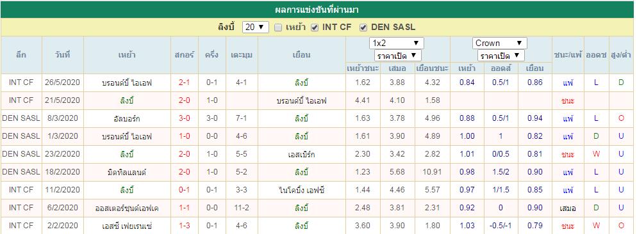Expand the ราคาเปิด dropdown under 1x2

pyautogui.click(x=398, y=56)
